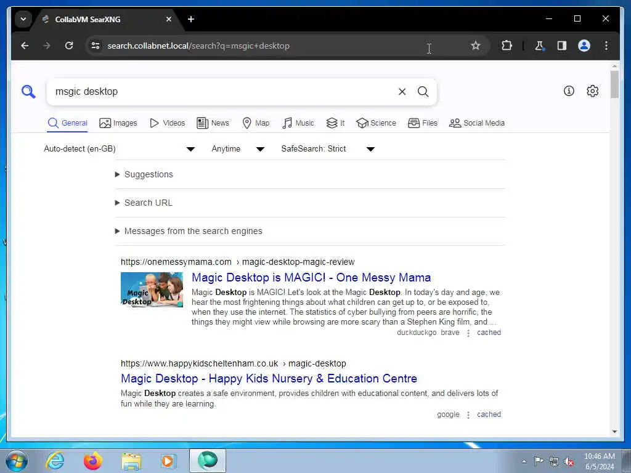Switch to the Videos category
Image resolution: width=631 pixels, height=473 pixels.
tap(168, 123)
